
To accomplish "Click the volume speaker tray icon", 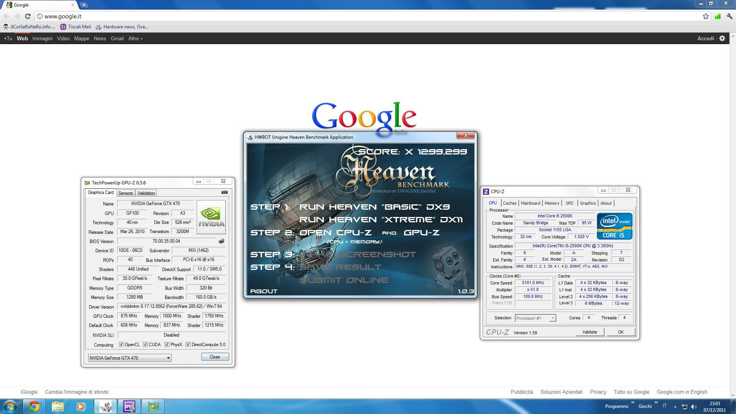I will 694,407.
